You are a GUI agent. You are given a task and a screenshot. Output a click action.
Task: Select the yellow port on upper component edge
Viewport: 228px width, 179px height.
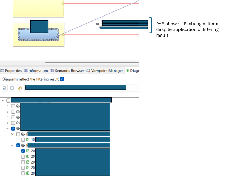(63, 3)
